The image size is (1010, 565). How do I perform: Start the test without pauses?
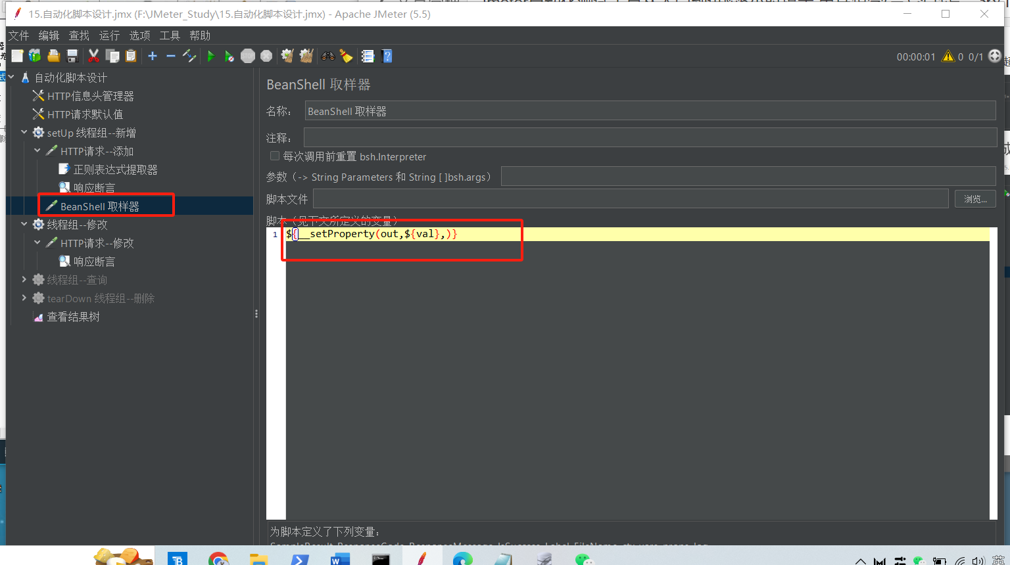(229, 56)
